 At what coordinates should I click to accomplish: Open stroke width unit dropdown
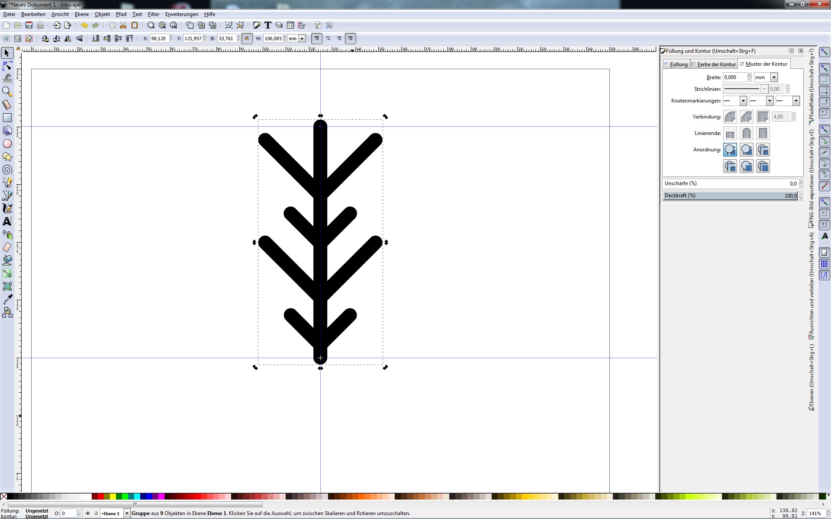(x=774, y=77)
